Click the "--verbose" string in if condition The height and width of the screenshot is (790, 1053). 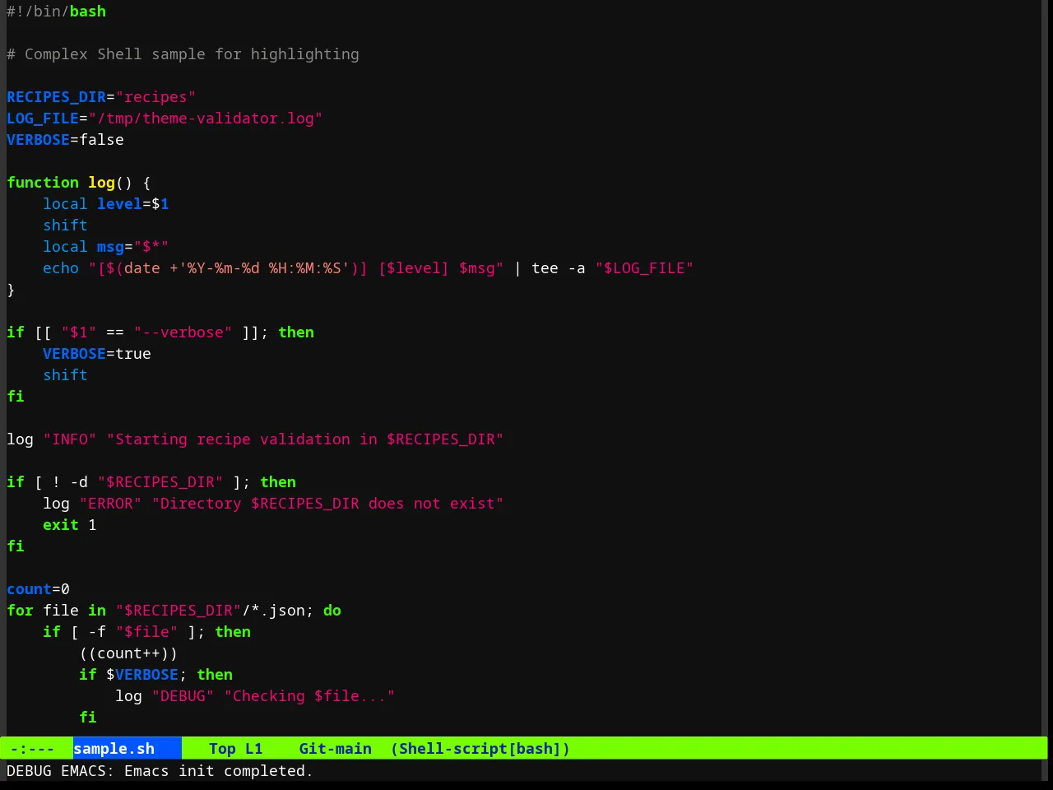pos(183,332)
